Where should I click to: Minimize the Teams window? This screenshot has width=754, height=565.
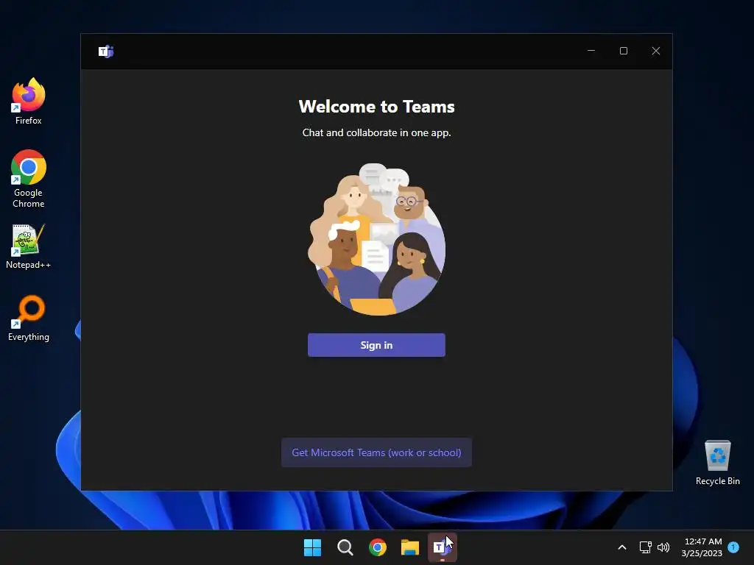[x=591, y=51]
